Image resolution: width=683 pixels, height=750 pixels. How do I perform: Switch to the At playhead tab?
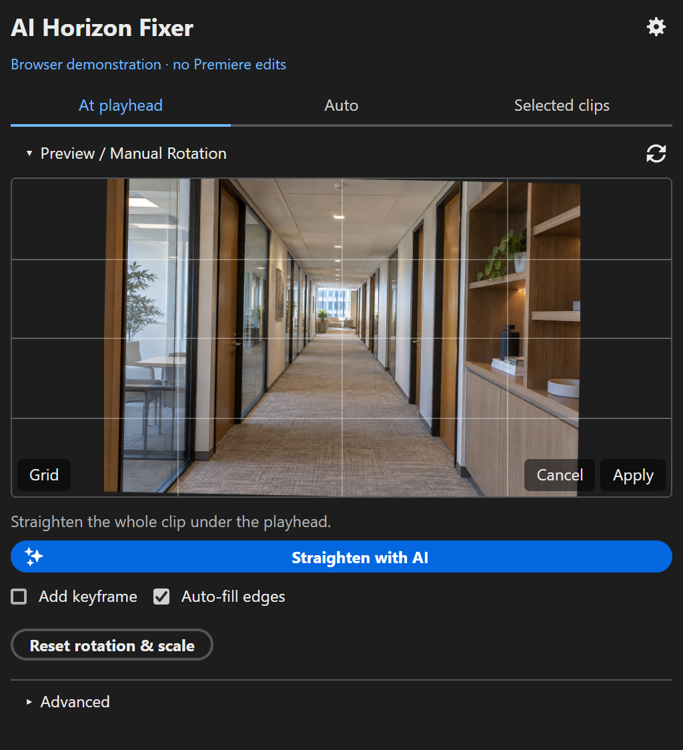point(121,105)
